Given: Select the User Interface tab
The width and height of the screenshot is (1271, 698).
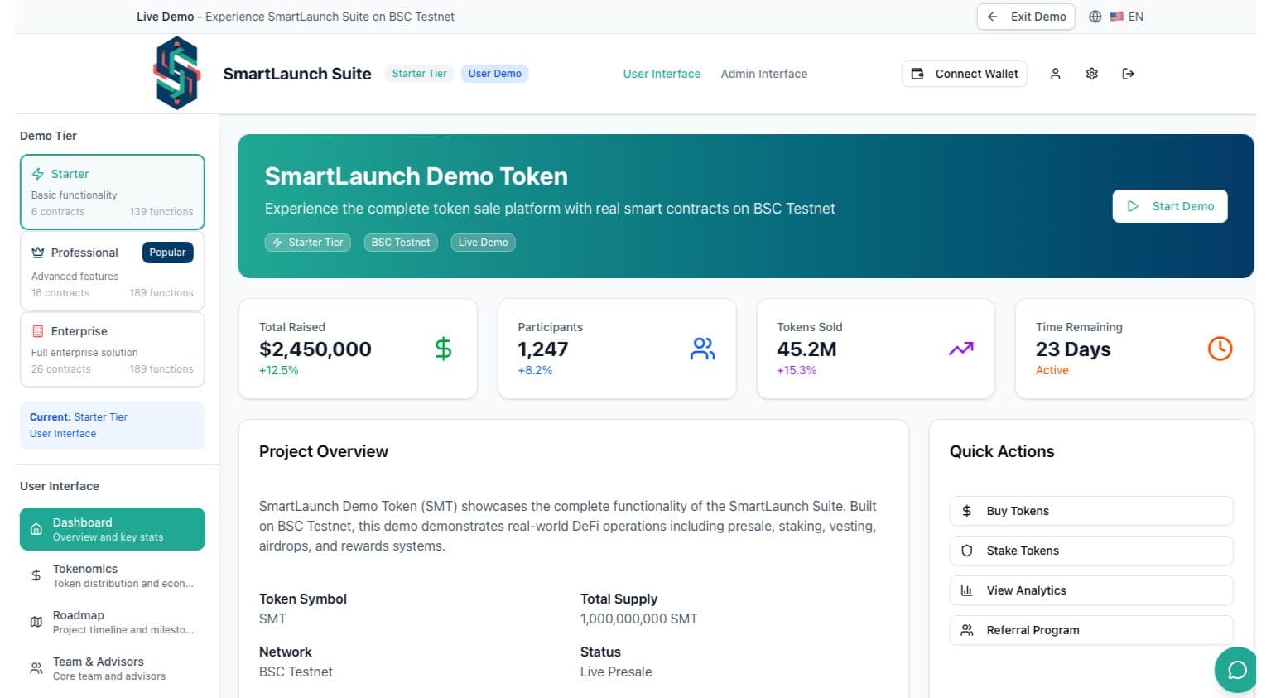Looking at the screenshot, I should (x=662, y=74).
